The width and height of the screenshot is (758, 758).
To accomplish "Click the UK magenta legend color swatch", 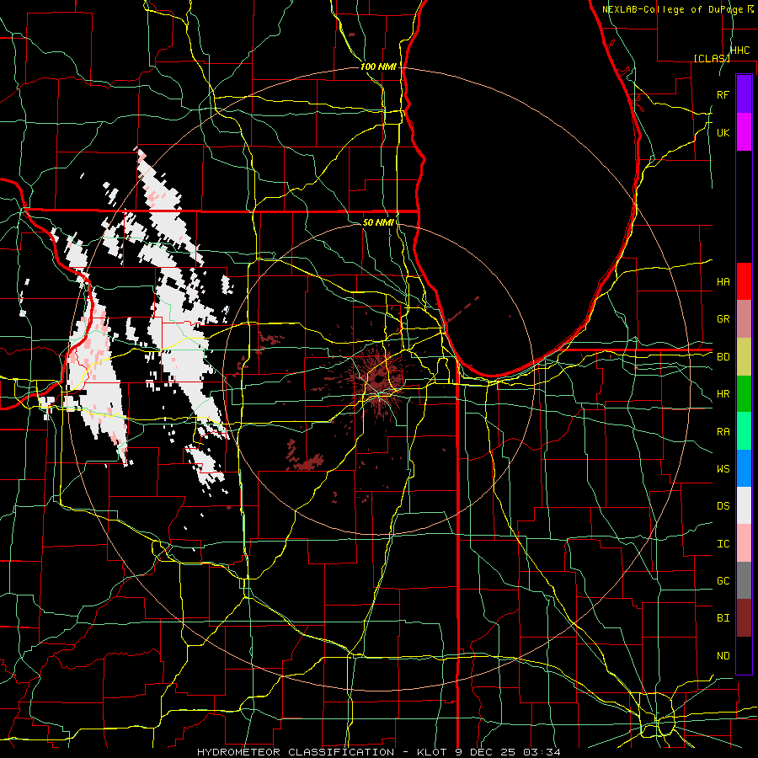I will point(744,132).
